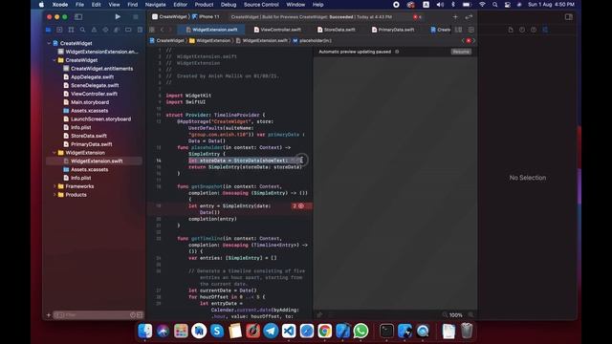Choose the iPhone 11 run destination
Screen dimensions: 612x344
206,17
